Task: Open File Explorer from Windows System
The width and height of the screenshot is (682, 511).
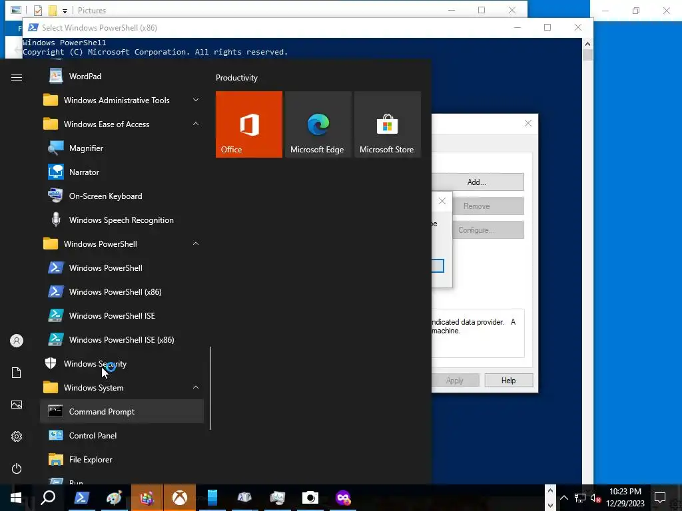Action: pyautogui.click(x=122, y=459)
